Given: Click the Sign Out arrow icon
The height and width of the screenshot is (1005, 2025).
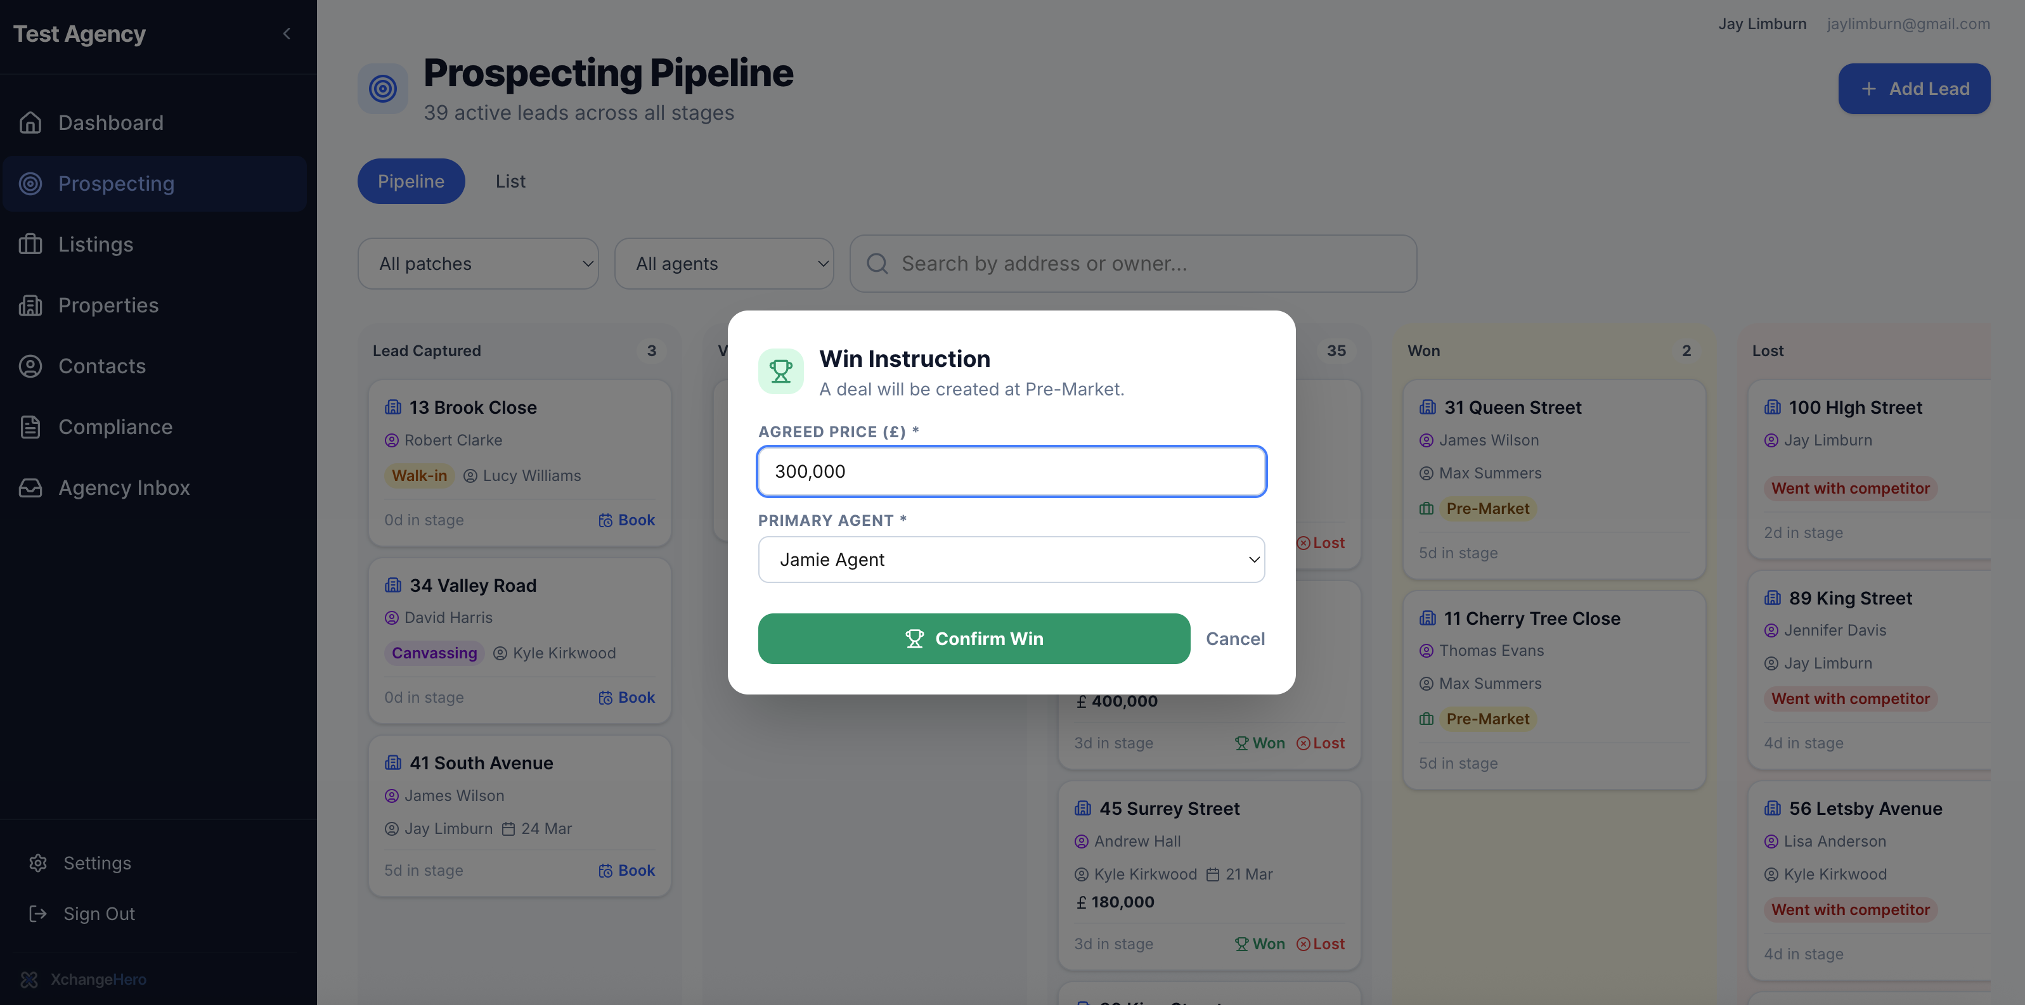Looking at the screenshot, I should coord(38,914).
